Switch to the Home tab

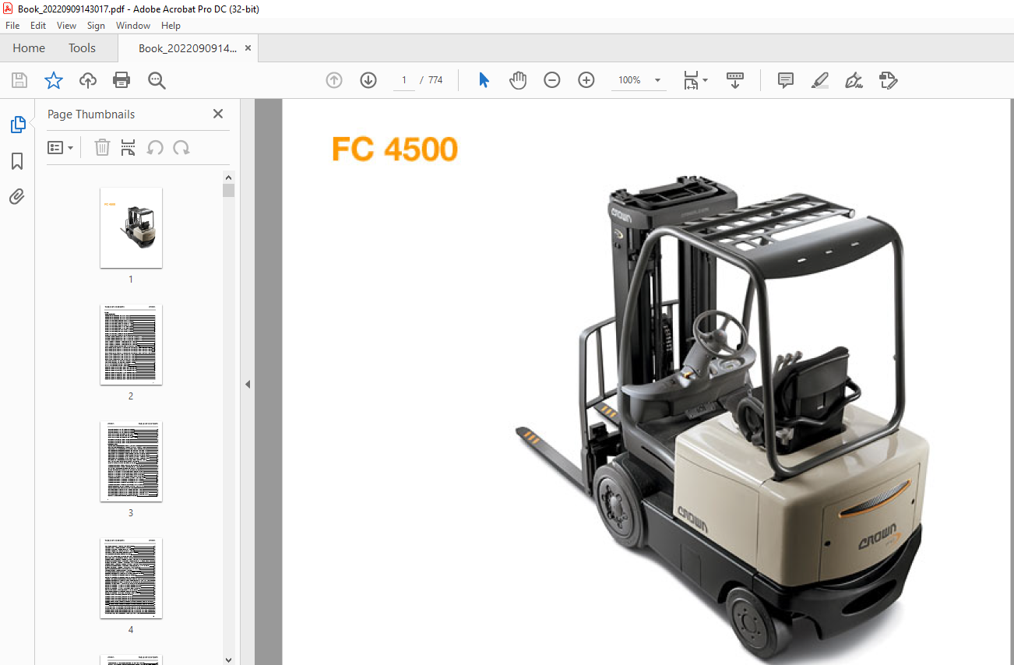(29, 48)
